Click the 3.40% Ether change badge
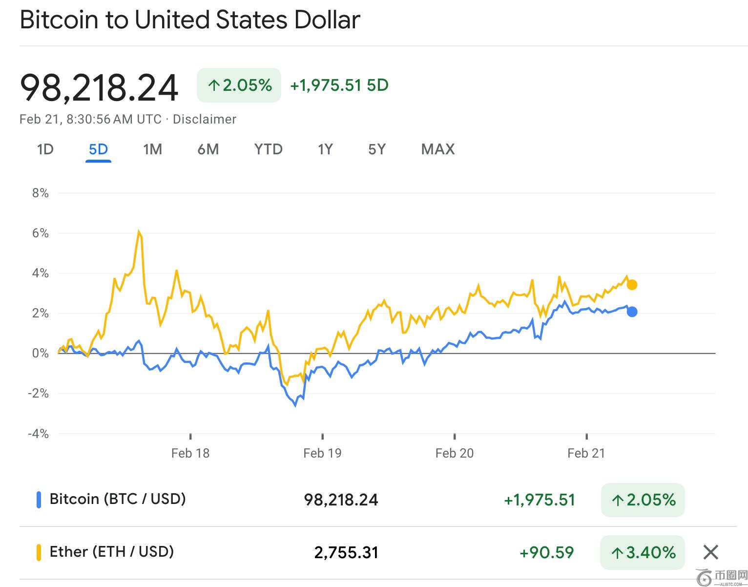The width and height of the screenshot is (748, 587). click(x=643, y=552)
